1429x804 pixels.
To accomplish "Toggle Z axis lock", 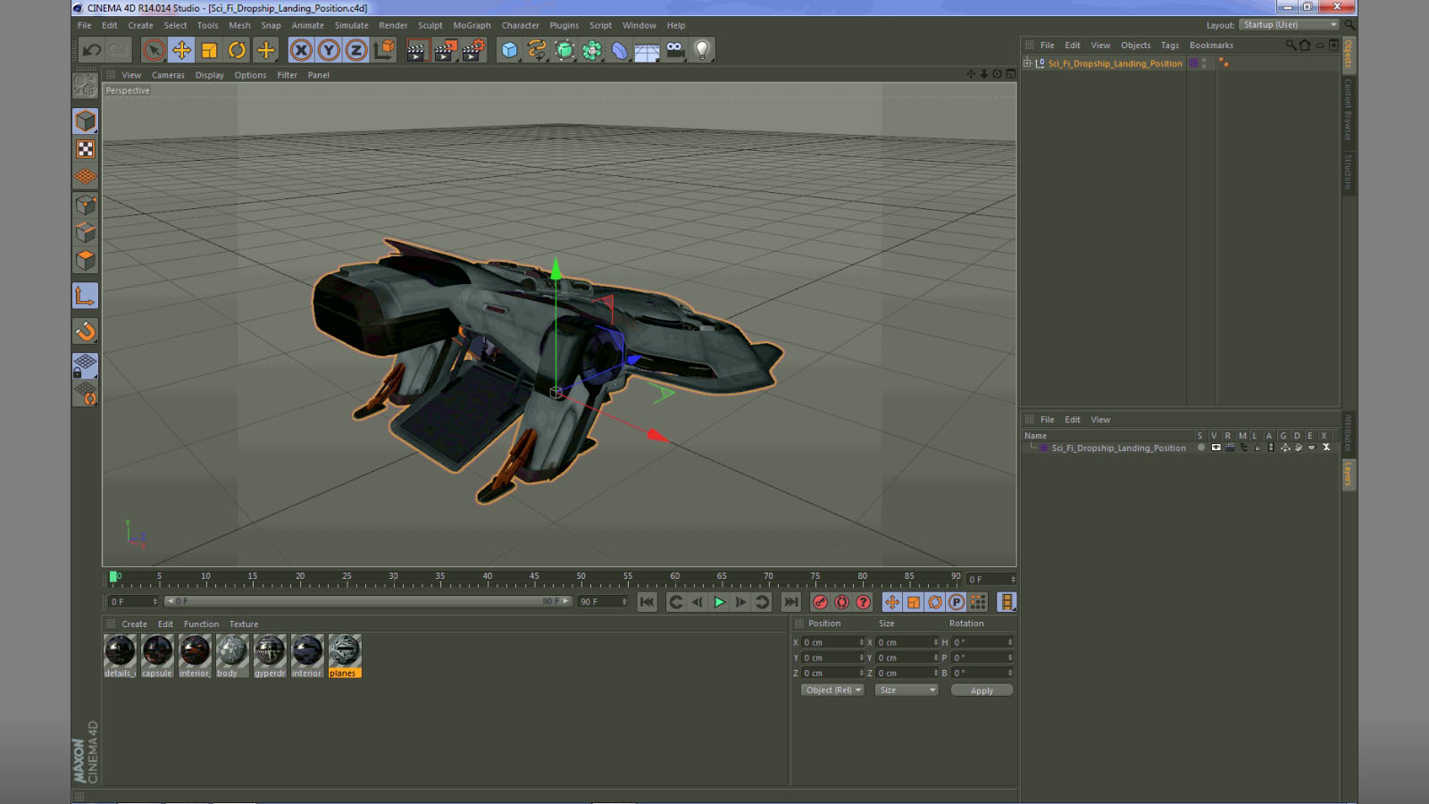I will pos(356,50).
